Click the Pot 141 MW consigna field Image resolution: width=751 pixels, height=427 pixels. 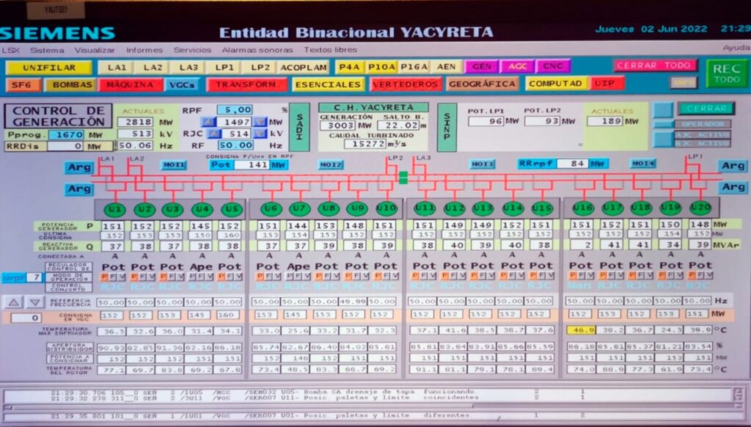coord(252,165)
